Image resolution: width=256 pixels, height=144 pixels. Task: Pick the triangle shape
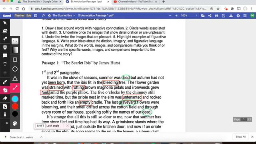coord(15,78)
